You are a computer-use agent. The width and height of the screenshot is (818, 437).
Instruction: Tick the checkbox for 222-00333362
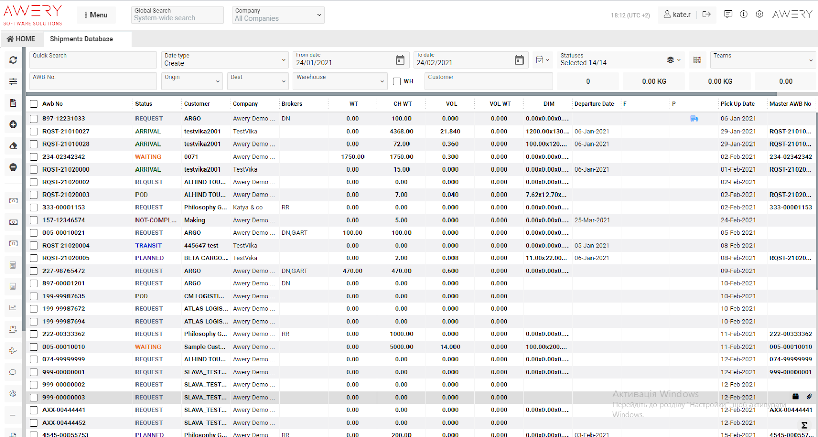pos(34,334)
